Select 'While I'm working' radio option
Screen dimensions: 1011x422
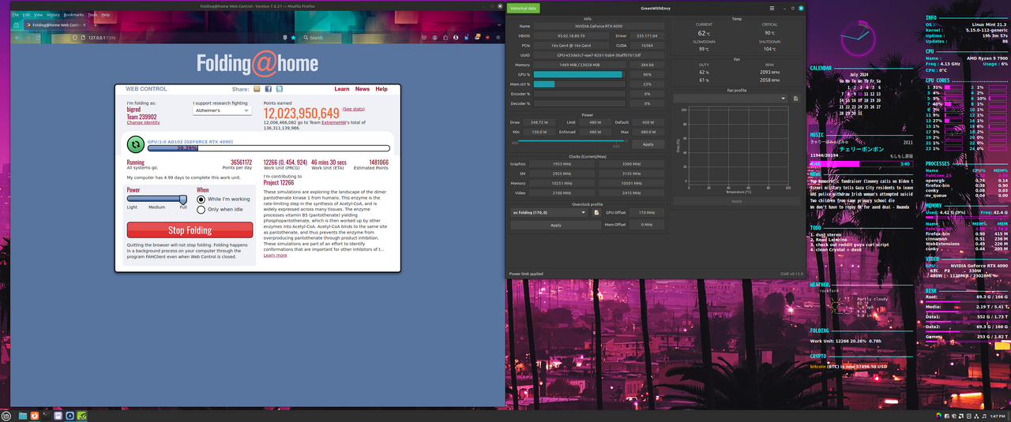pos(201,200)
